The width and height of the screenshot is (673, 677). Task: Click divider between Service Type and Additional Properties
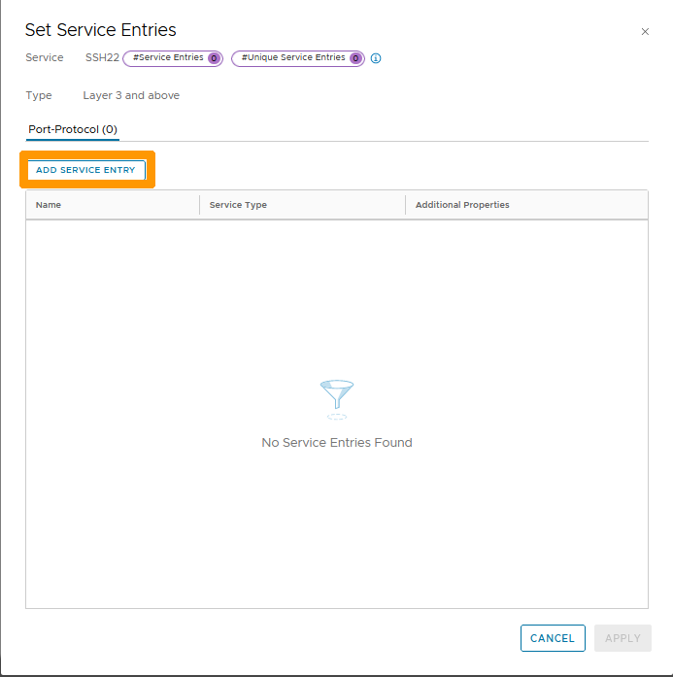[x=405, y=205]
